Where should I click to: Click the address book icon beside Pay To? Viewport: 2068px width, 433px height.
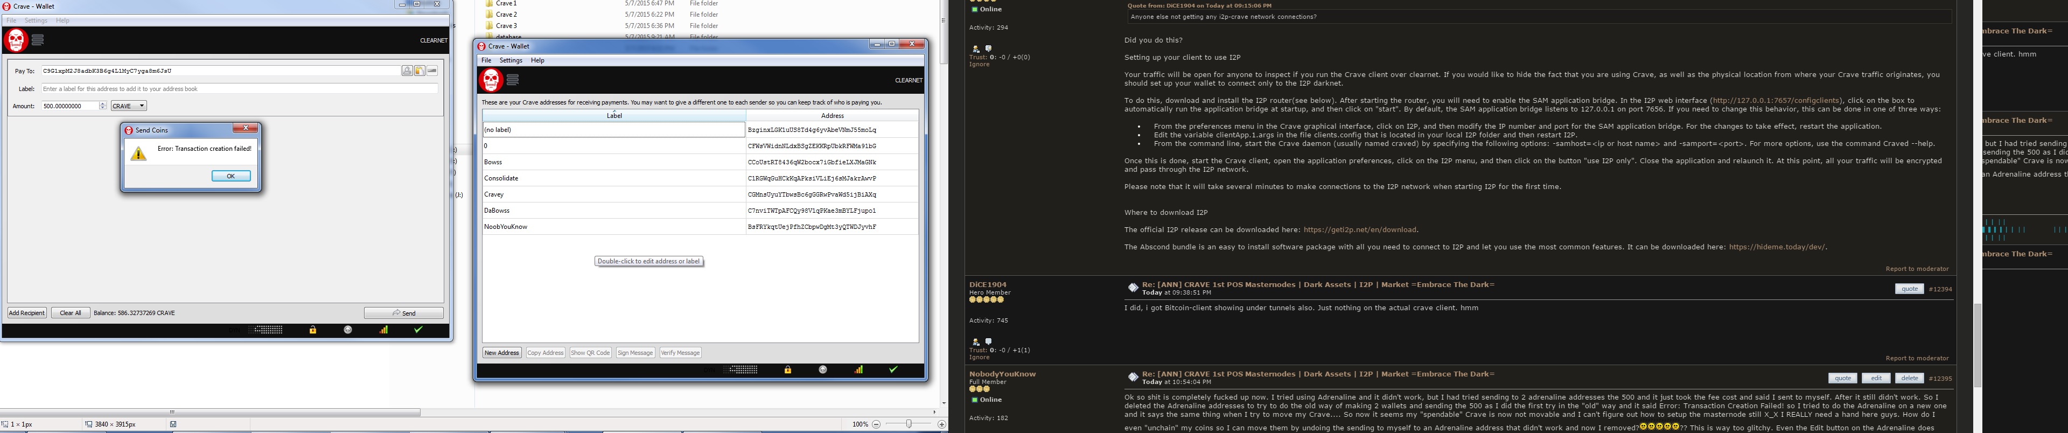pyautogui.click(x=407, y=71)
